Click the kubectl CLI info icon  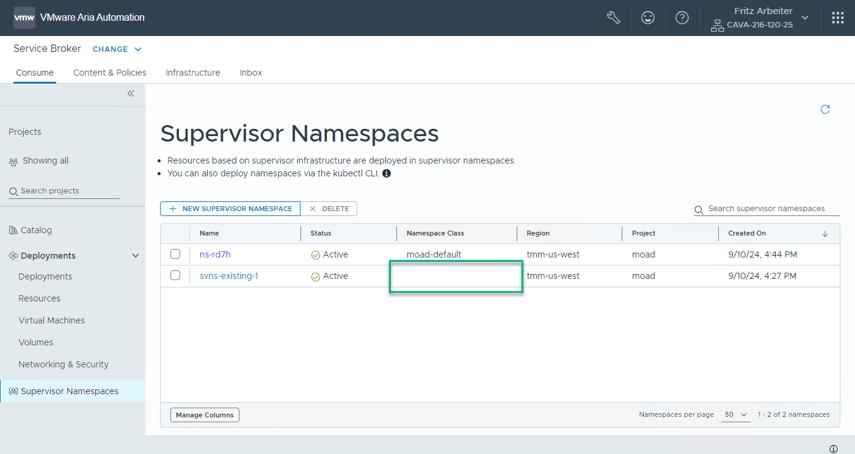pyautogui.click(x=387, y=173)
